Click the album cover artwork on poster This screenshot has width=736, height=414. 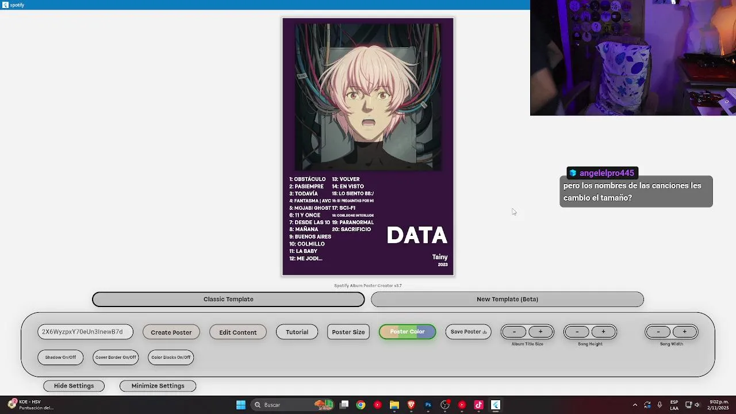368,97
